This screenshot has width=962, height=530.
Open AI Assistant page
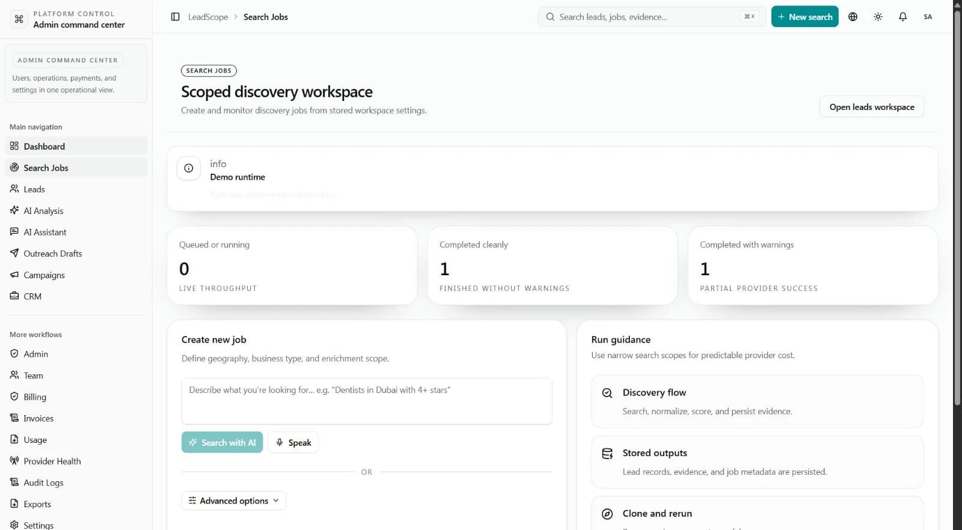point(76,232)
